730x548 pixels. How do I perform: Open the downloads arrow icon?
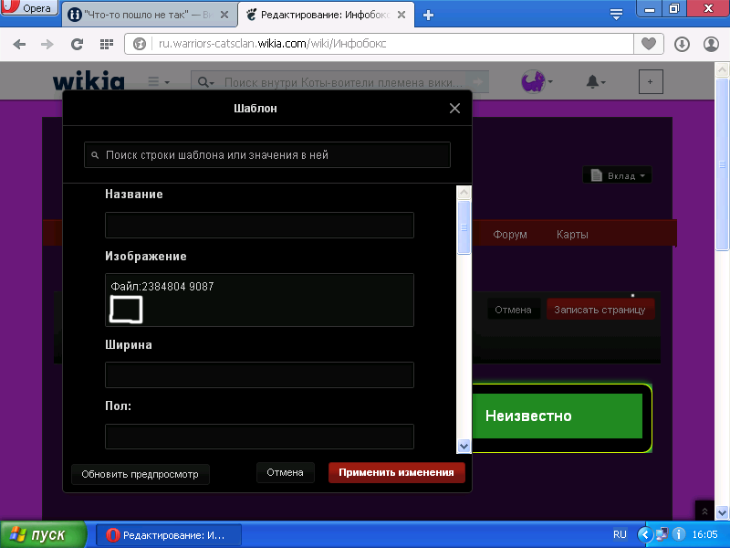point(682,44)
